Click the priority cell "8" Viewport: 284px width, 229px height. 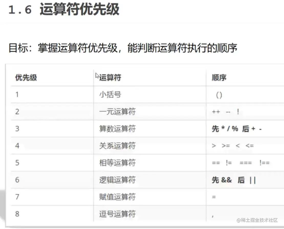click(x=17, y=214)
